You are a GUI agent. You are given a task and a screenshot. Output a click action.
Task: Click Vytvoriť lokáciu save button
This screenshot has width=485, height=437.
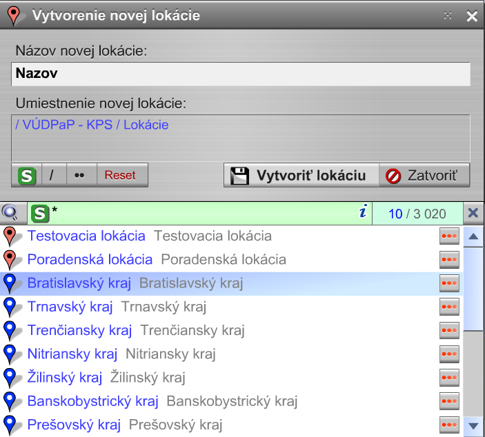click(x=301, y=175)
